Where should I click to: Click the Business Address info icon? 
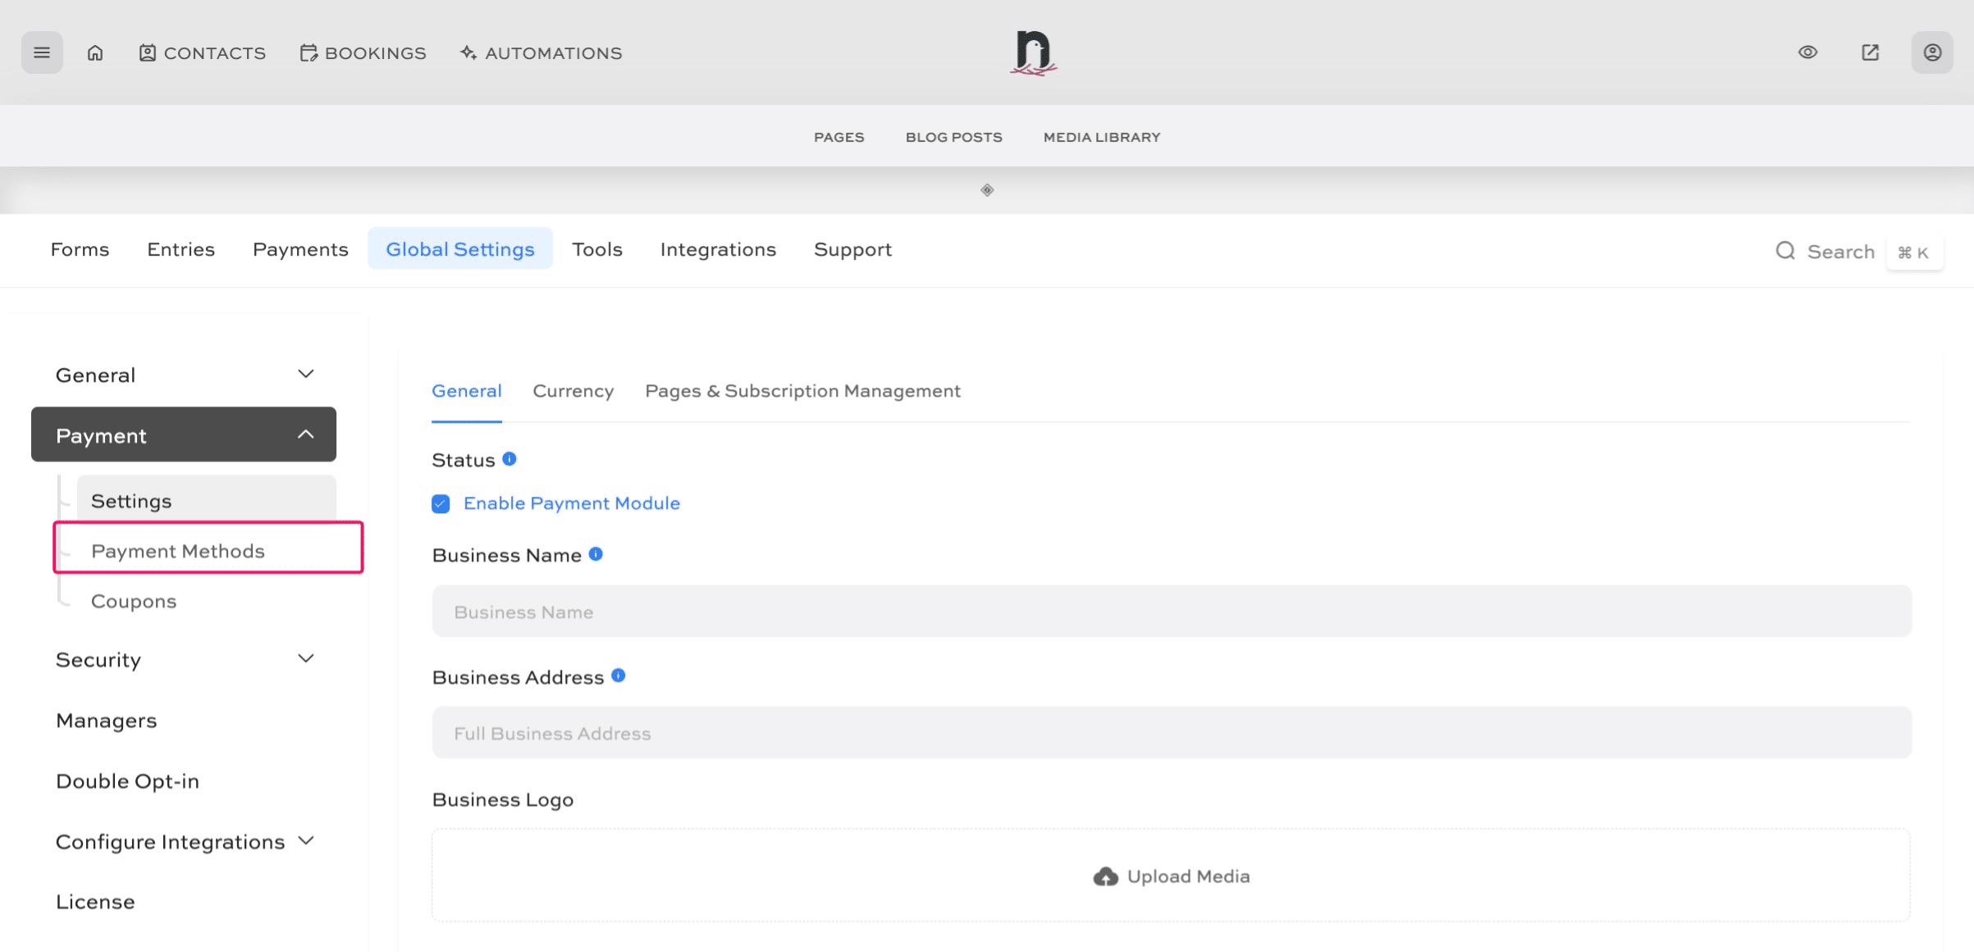pyautogui.click(x=619, y=676)
